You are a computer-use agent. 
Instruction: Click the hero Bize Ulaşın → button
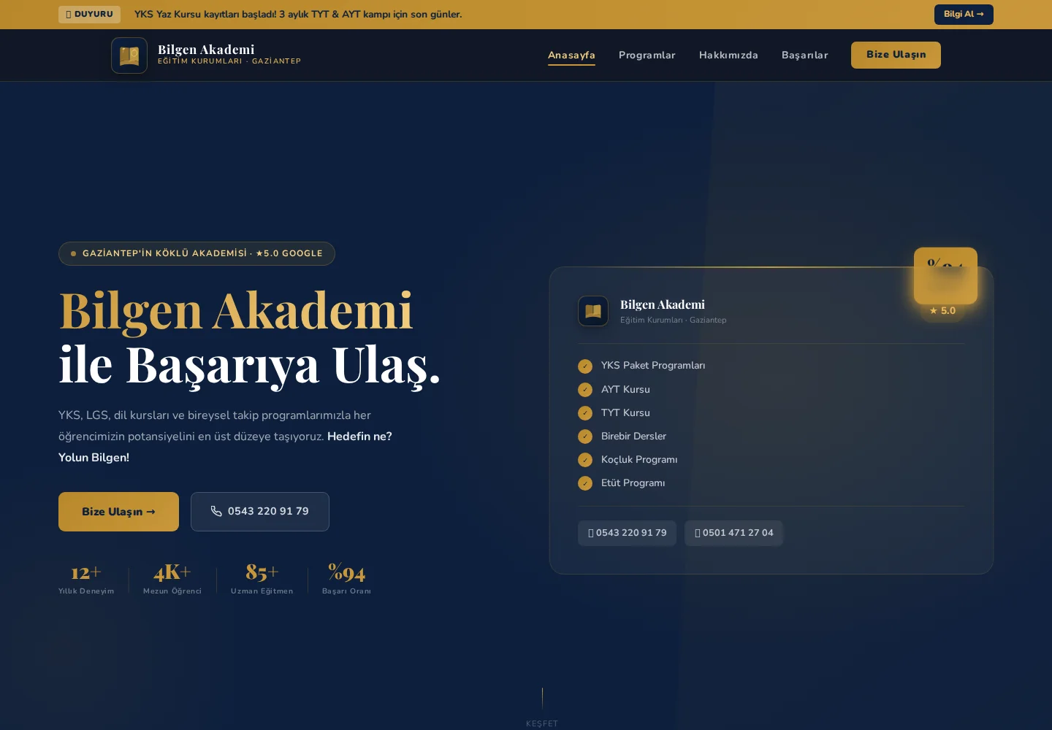(118, 512)
